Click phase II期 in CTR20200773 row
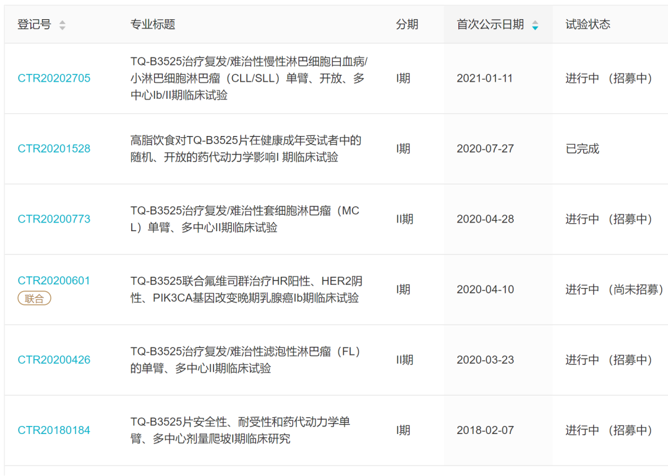668x476 pixels. pos(405,219)
